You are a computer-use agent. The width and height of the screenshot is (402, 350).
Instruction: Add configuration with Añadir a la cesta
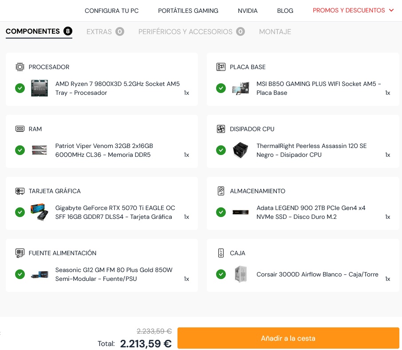point(288,338)
